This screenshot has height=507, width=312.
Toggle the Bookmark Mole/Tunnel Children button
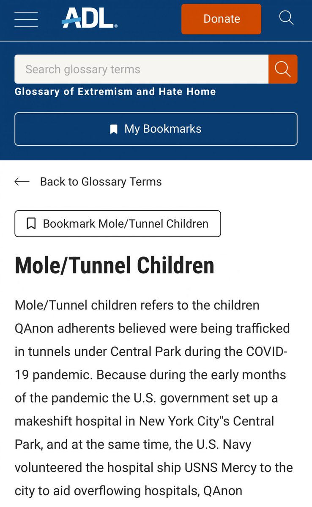pos(118,224)
